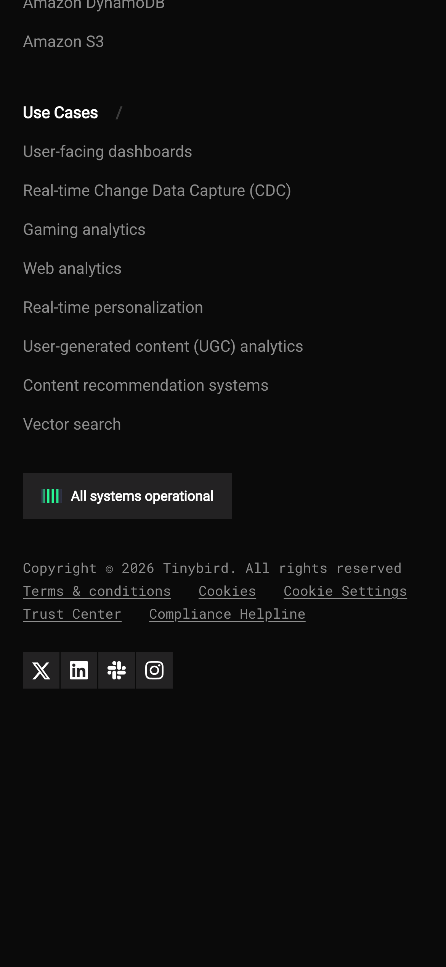The height and width of the screenshot is (967, 446).
Task: Open the Vector search link
Action: tap(72, 424)
